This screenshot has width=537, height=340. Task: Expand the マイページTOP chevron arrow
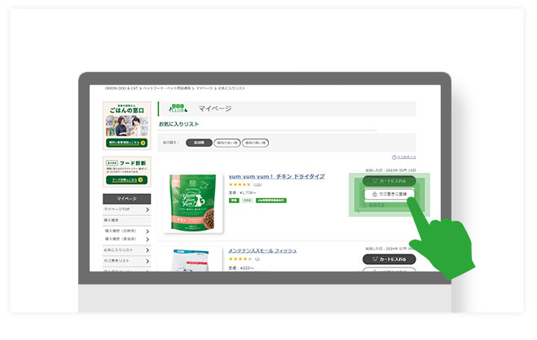[147, 210]
